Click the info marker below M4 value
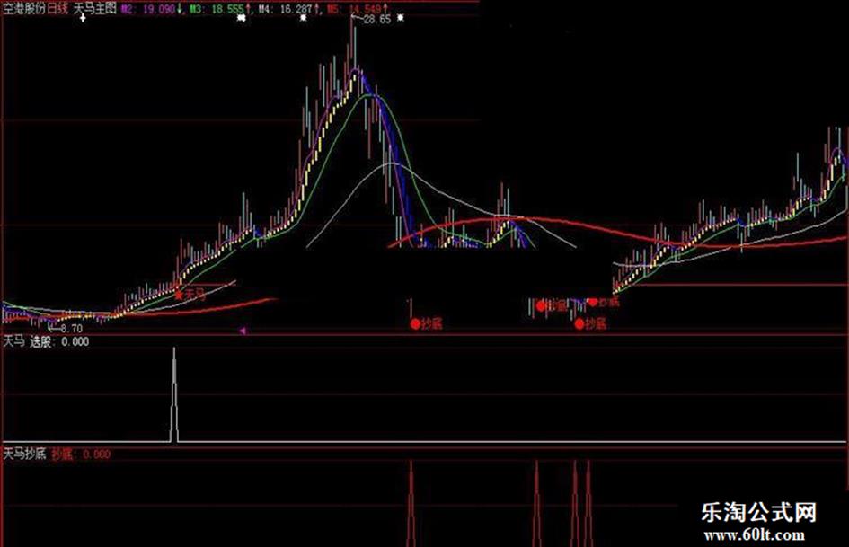Viewport: 849px width, 547px height. (x=304, y=18)
